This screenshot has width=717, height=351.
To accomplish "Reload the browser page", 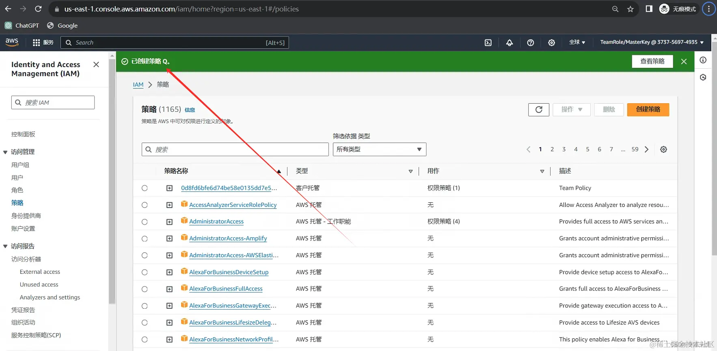I will 38,9.
